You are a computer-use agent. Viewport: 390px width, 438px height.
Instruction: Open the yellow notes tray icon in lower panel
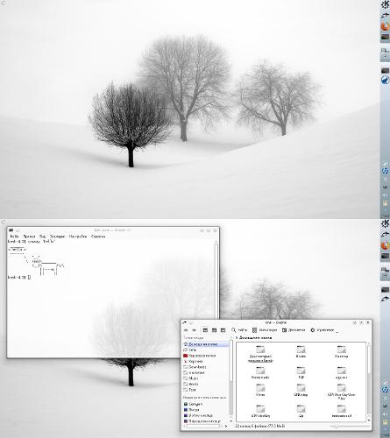pyautogui.click(x=385, y=422)
